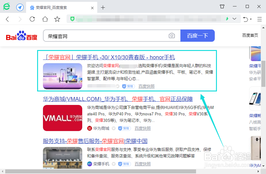Open the skin shirt icon in title bar

pos(222,7)
